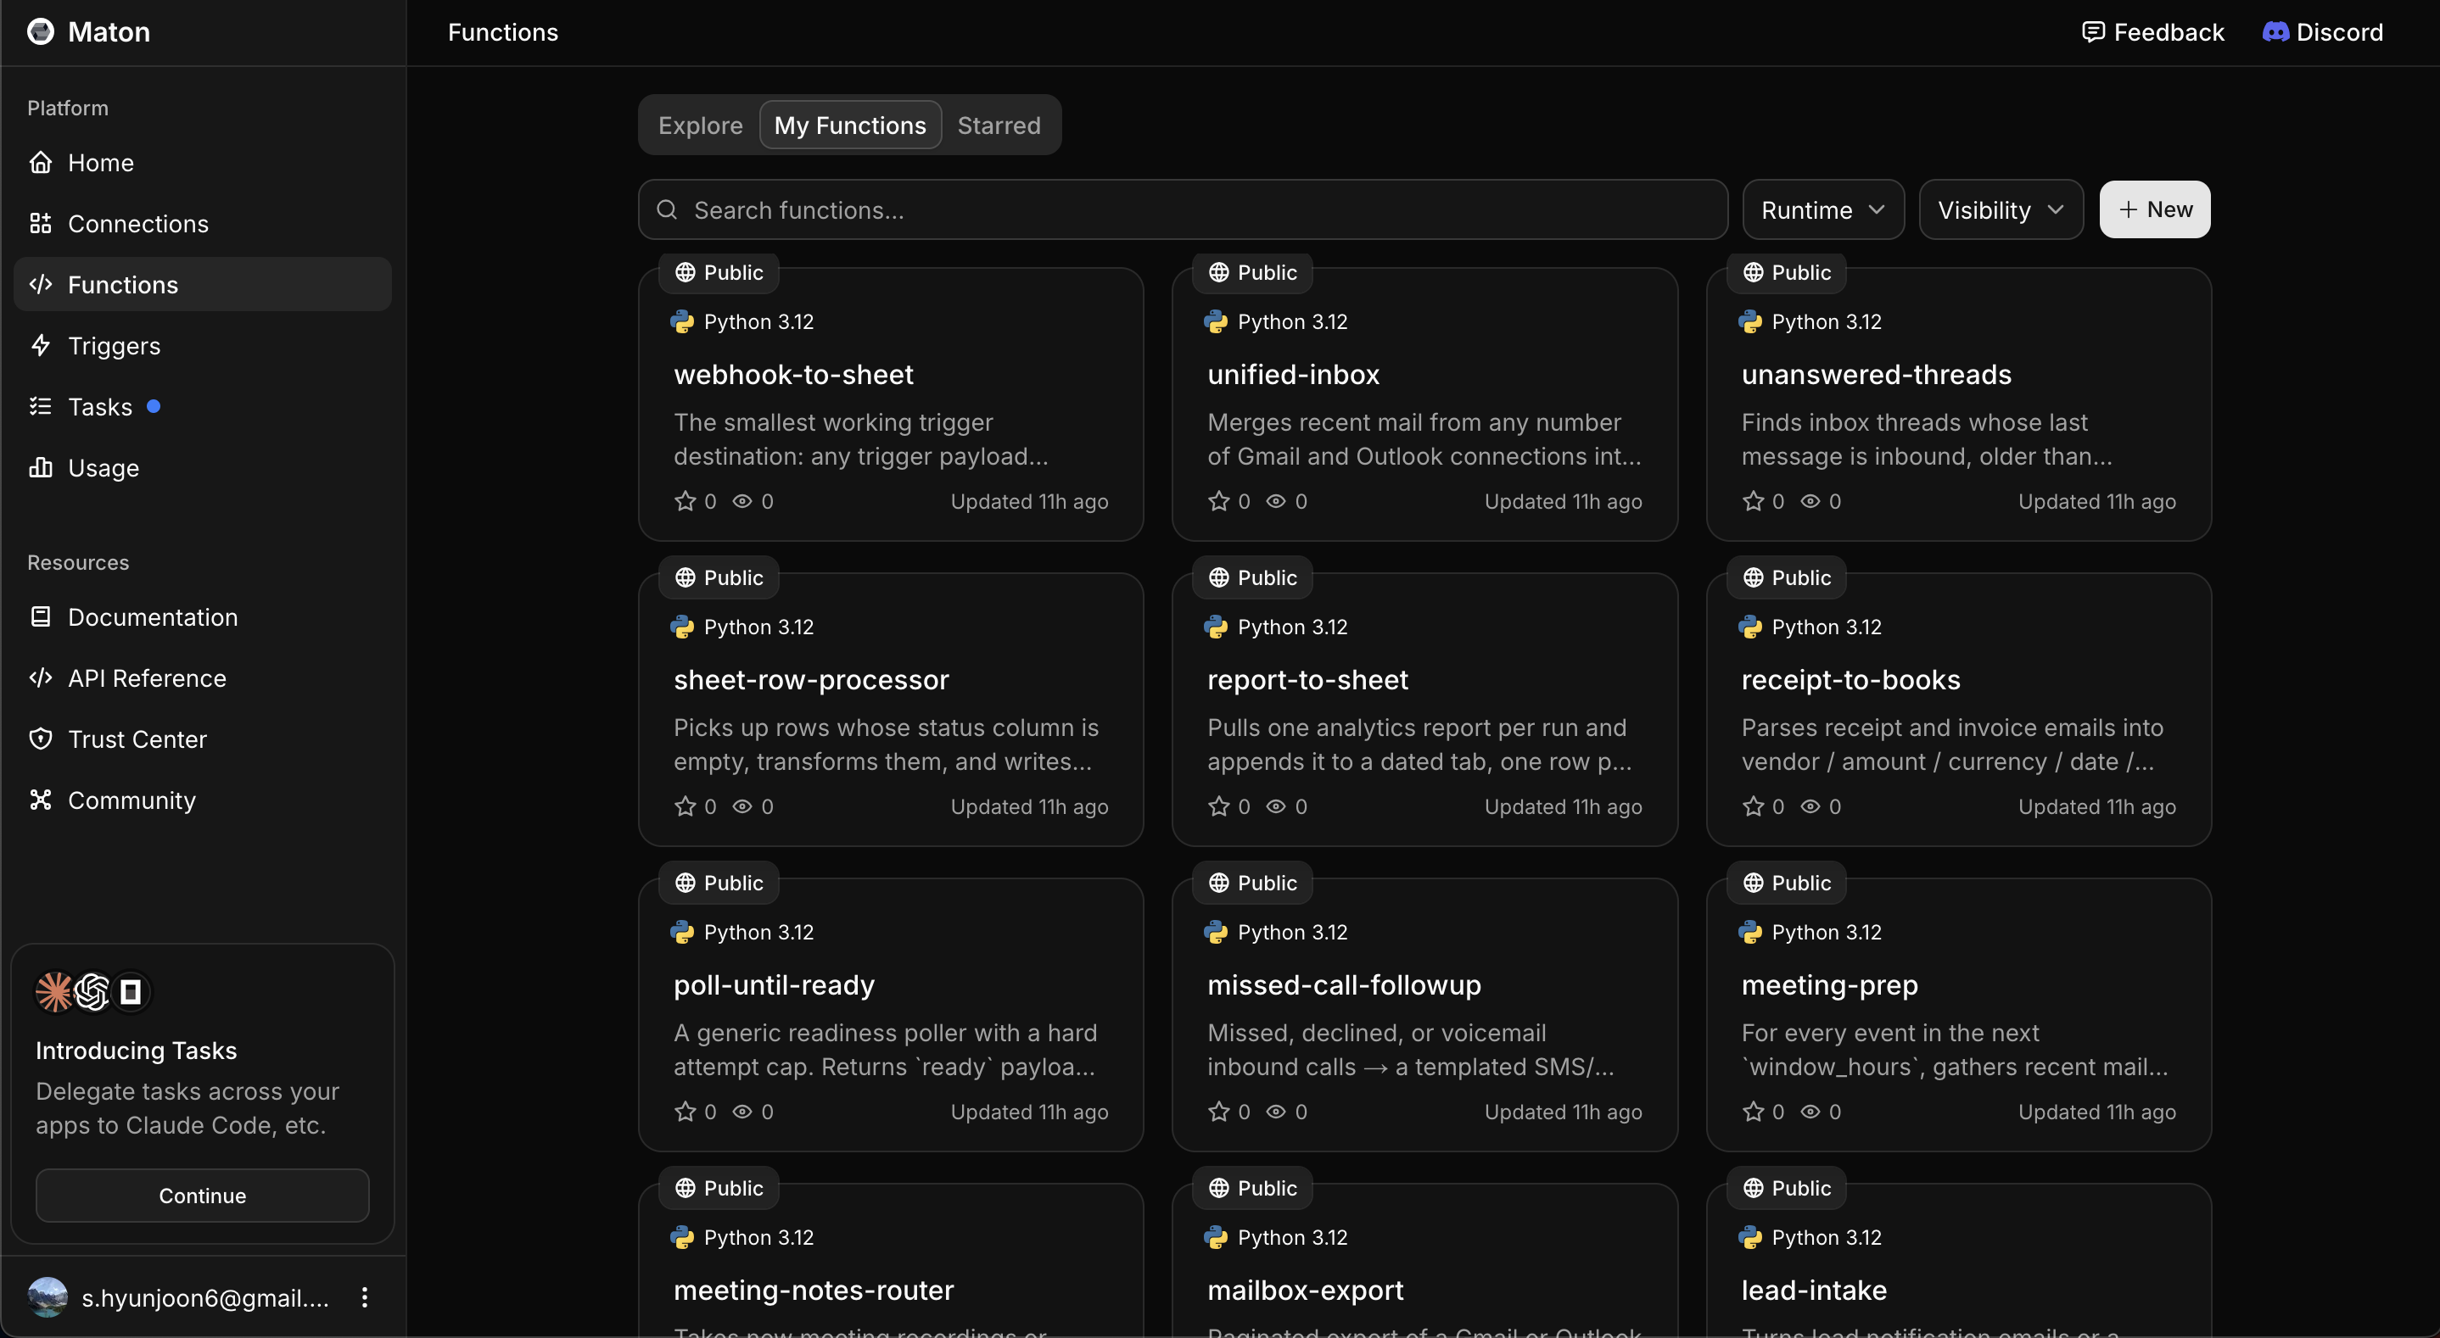Image resolution: width=2440 pixels, height=1338 pixels.
Task: Select Functions in the sidebar
Action: point(203,284)
